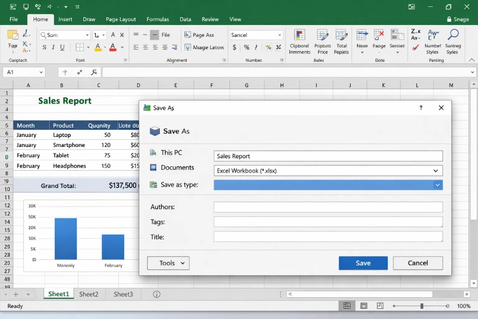Apply italic formatting from the ribbon

click(53, 47)
